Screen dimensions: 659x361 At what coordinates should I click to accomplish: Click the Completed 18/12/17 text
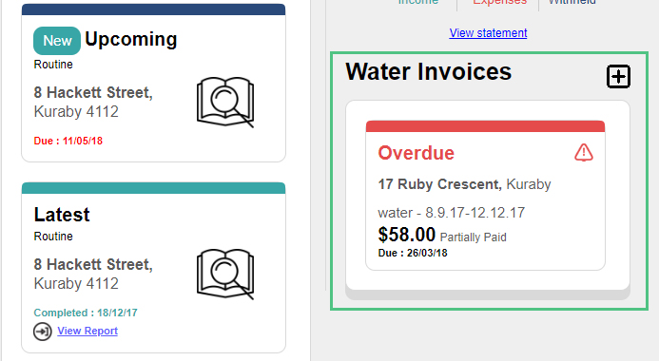coord(86,313)
